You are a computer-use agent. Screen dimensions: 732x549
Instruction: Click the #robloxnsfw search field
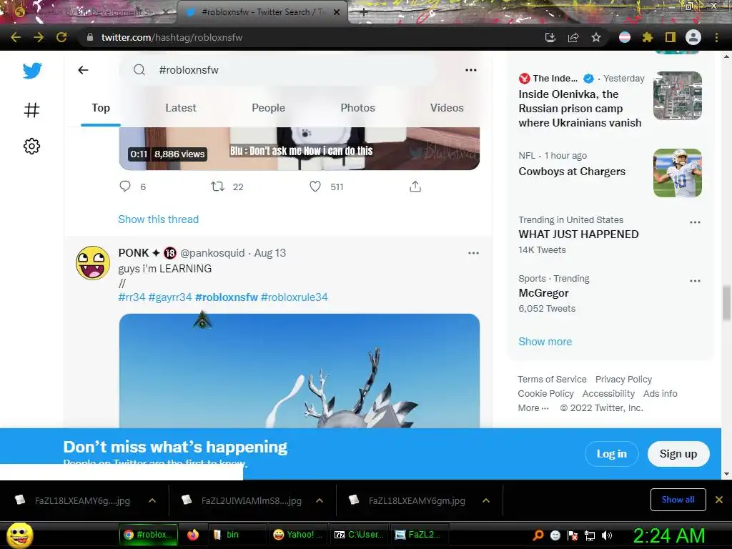pos(277,70)
